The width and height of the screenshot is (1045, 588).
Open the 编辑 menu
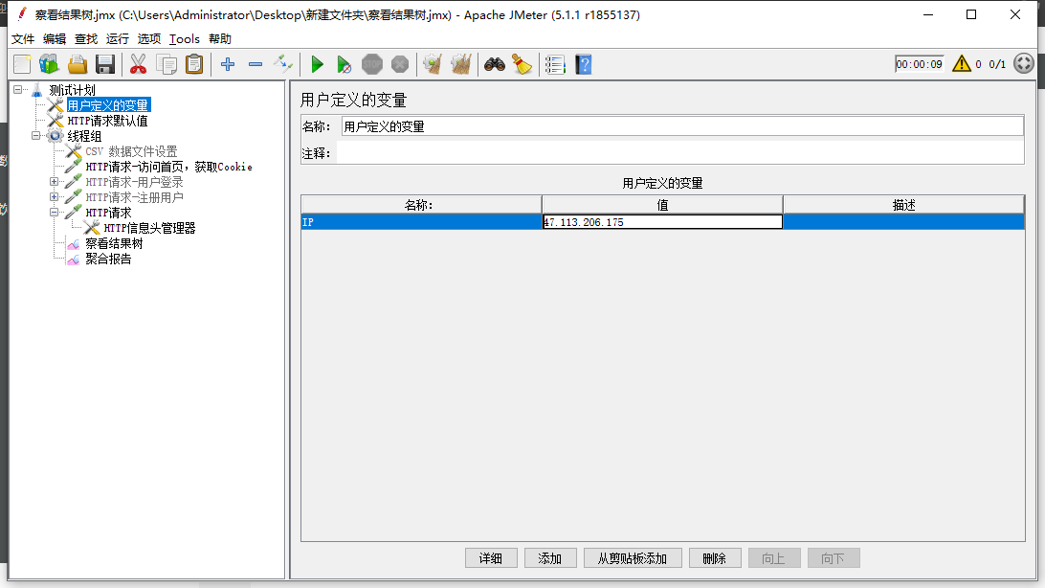click(x=55, y=38)
